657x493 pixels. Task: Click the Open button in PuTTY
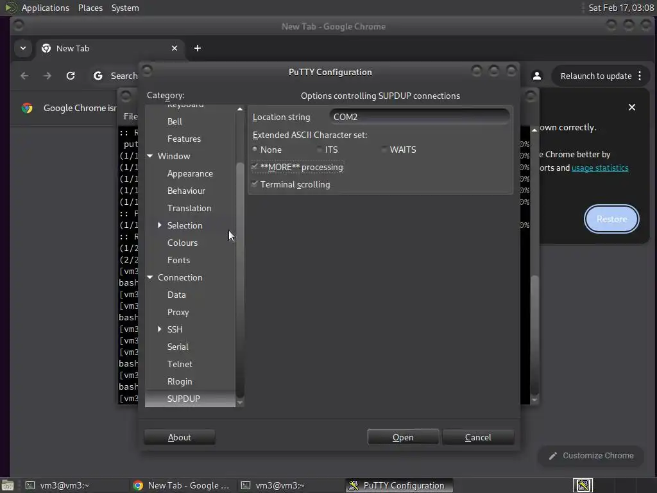coord(403,437)
